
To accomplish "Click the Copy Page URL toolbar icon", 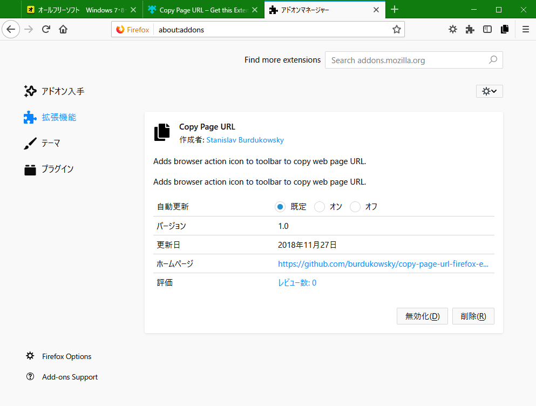I will [504, 29].
